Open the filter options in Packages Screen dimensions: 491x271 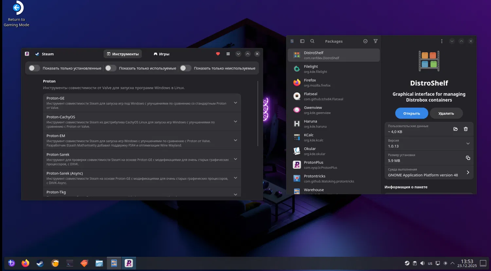(375, 41)
